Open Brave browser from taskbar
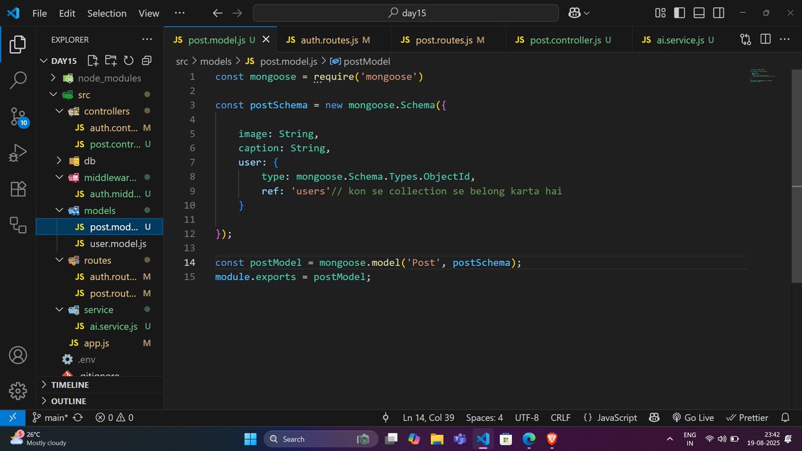 pyautogui.click(x=551, y=439)
